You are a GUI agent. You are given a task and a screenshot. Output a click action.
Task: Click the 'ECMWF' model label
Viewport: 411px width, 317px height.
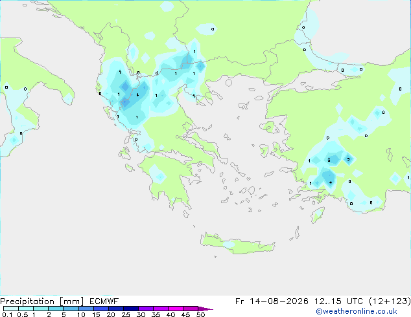click(104, 301)
